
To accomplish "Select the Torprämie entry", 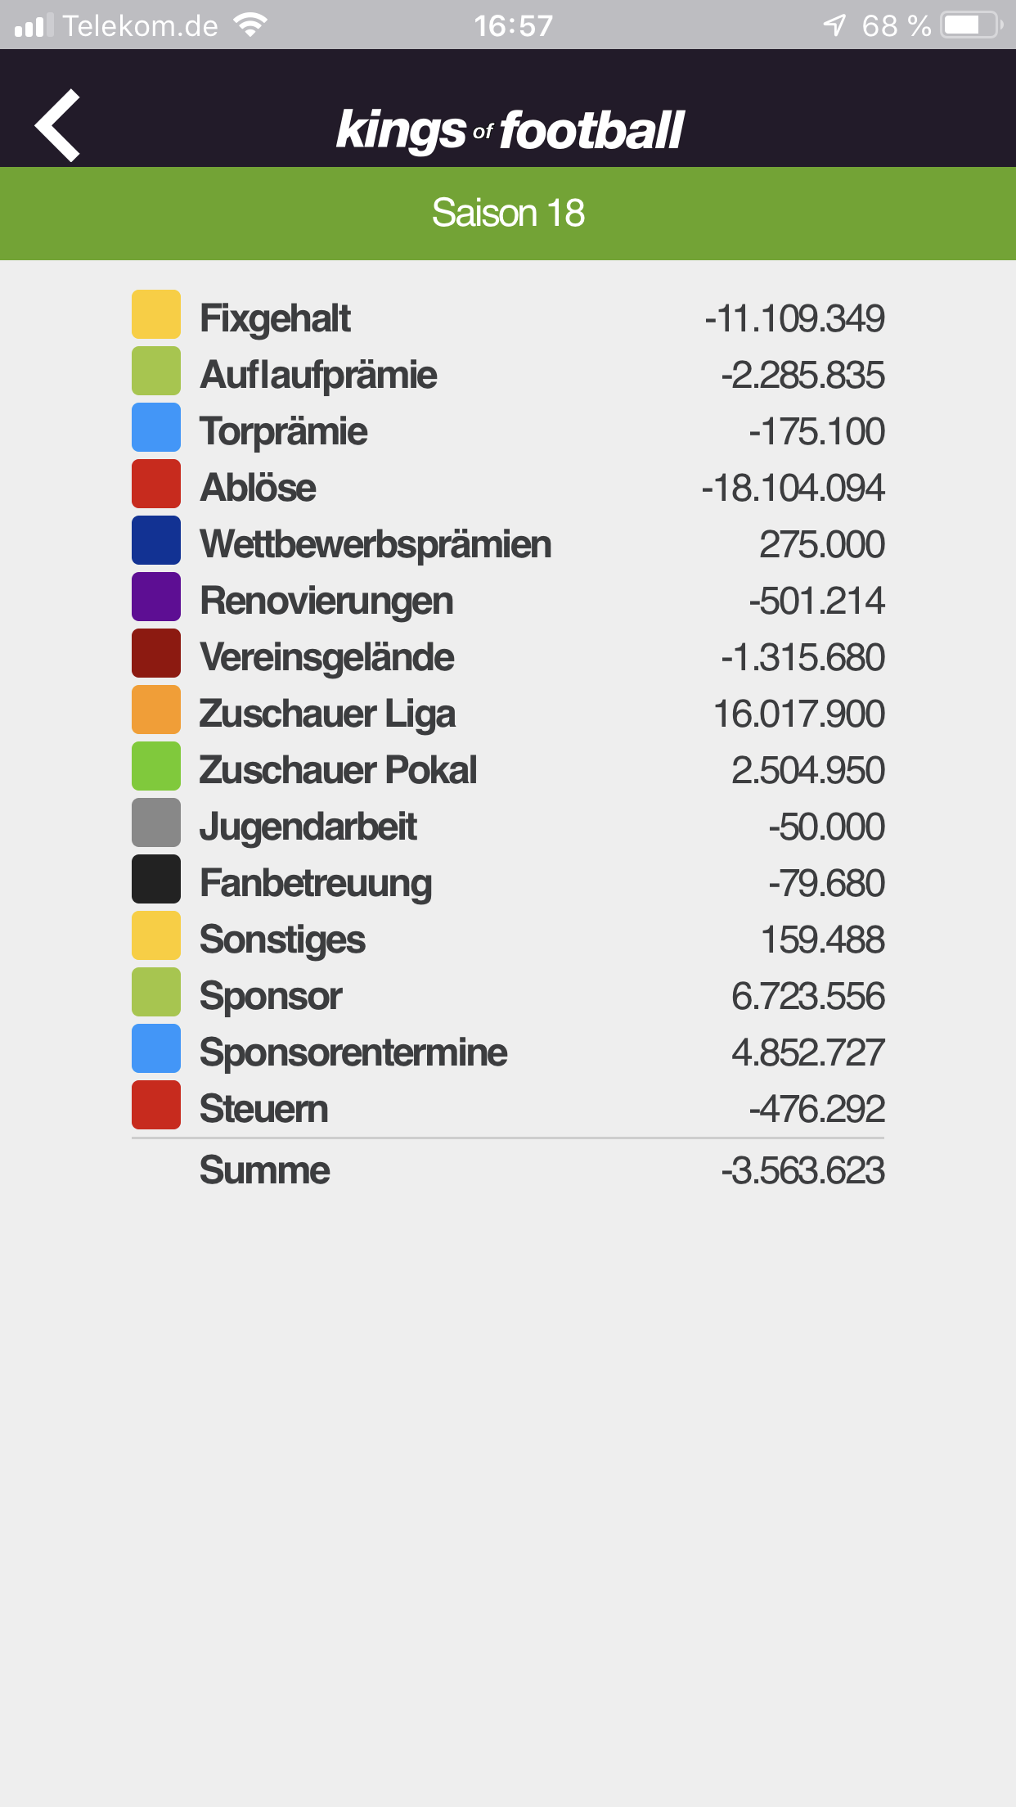I will click(x=508, y=431).
